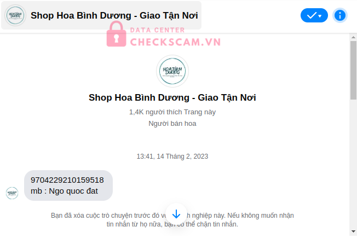357x238 pixels.
Task: Open shop name title in the header bar
Action: pos(114,15)
